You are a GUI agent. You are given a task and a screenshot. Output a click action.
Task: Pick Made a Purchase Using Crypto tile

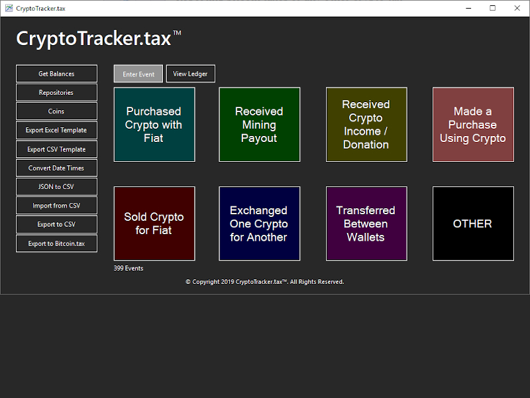tap(473, 125)
